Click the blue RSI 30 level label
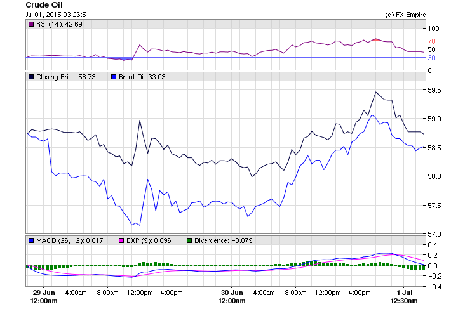Viewport: 451px width, 309px height. tap(431, 58)
